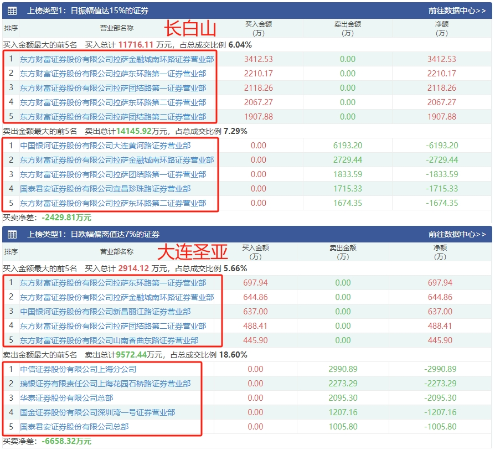Open 国泰君安证券股份有限公司总部 link
This screenshot has height=450, width=495.
pos(74,427)
